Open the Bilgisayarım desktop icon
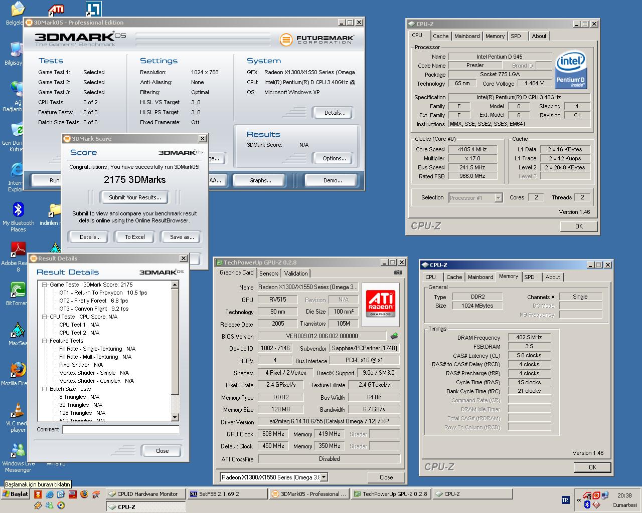 pos(17,50)
